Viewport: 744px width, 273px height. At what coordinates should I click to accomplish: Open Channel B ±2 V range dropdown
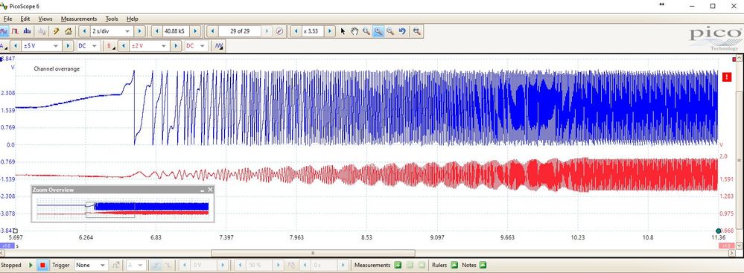[x=164, y=46]
